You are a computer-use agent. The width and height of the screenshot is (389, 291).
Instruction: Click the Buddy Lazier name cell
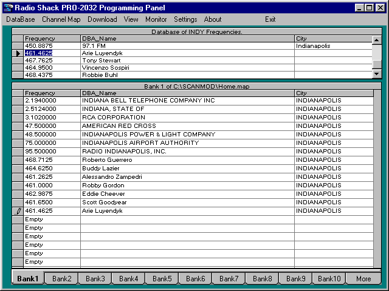[x=187, y=169]
